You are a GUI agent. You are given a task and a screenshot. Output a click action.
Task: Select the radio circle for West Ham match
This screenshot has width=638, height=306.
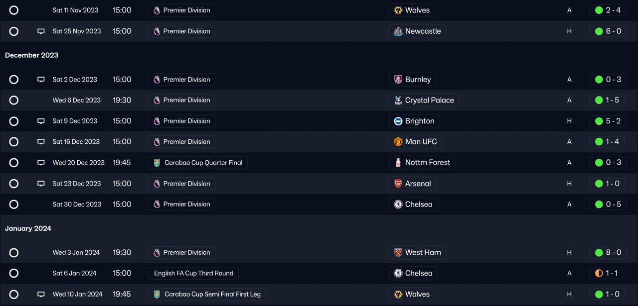click(x=14, y=253)
